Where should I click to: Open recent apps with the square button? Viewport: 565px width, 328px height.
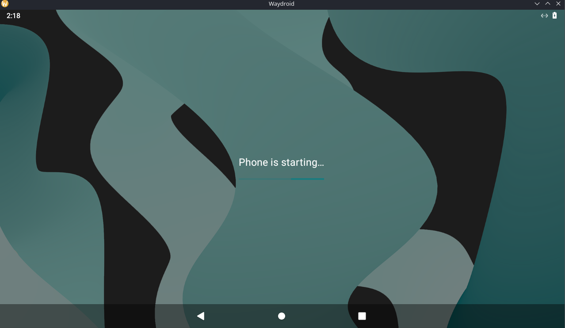[362, 316]
